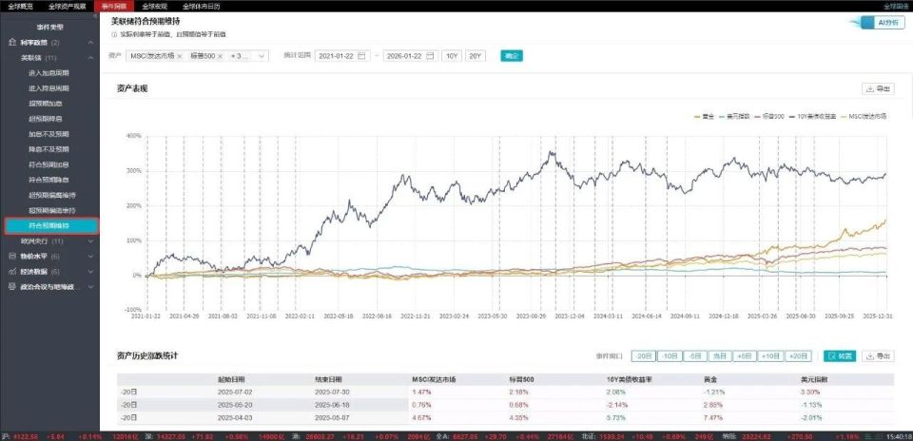Select 超预期加息 event type
The height and width of the screenshot is (441, 913).
46,104
